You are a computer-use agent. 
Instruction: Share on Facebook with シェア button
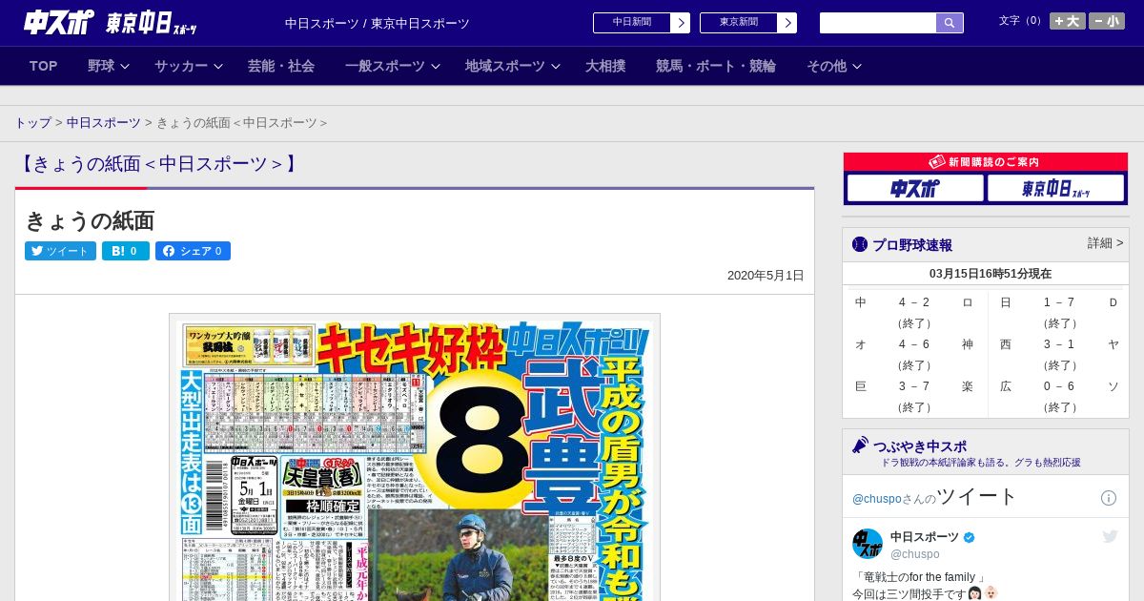tap(193, 251)
